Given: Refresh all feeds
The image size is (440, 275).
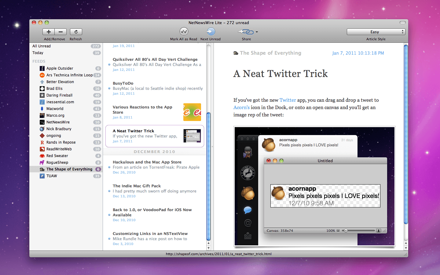Looking at the screenshot, I should [x=76, y=32].
